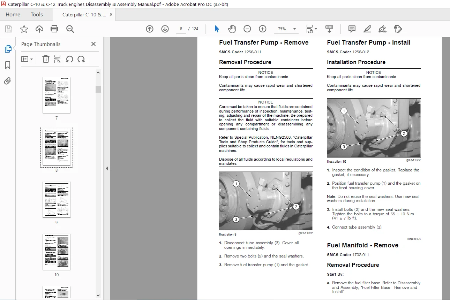Expand the fit page options arrow
The image size is (450, 300).
(316, 29)
